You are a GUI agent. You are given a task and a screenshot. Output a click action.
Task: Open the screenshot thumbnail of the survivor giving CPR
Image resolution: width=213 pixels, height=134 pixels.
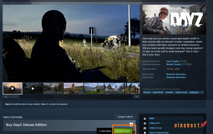[x=73, y=88]
